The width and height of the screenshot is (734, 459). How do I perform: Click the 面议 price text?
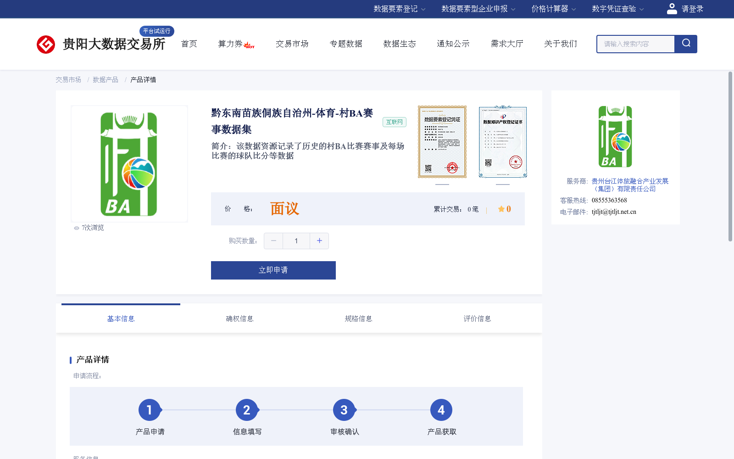click(x=284, y=209)
